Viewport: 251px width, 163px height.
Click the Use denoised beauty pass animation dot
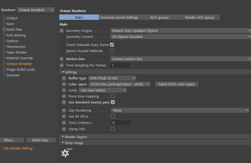(64, 102)
